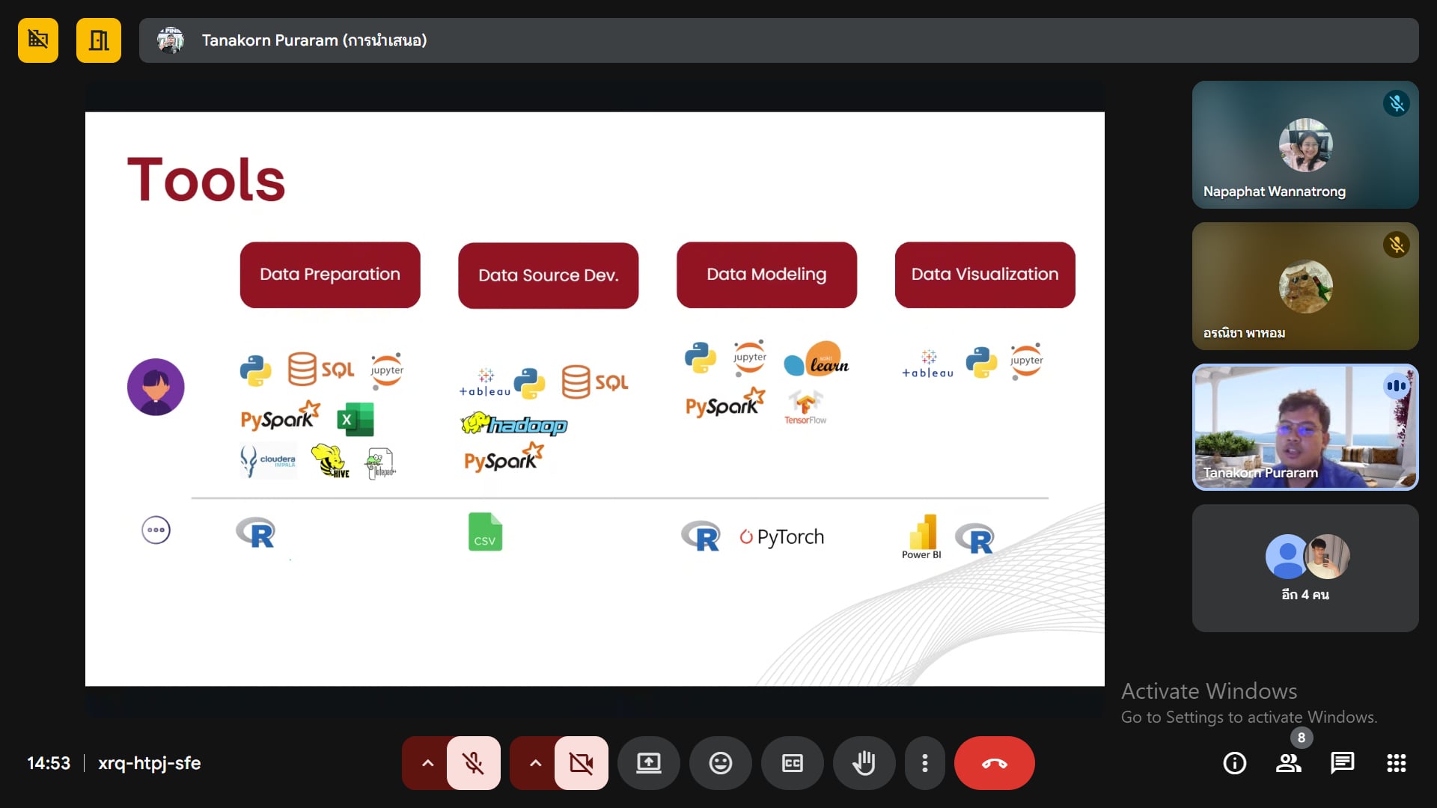The image size is (1437, 808).
Task: Click the R logo under Data Visualization
Action: pos(974,538)
